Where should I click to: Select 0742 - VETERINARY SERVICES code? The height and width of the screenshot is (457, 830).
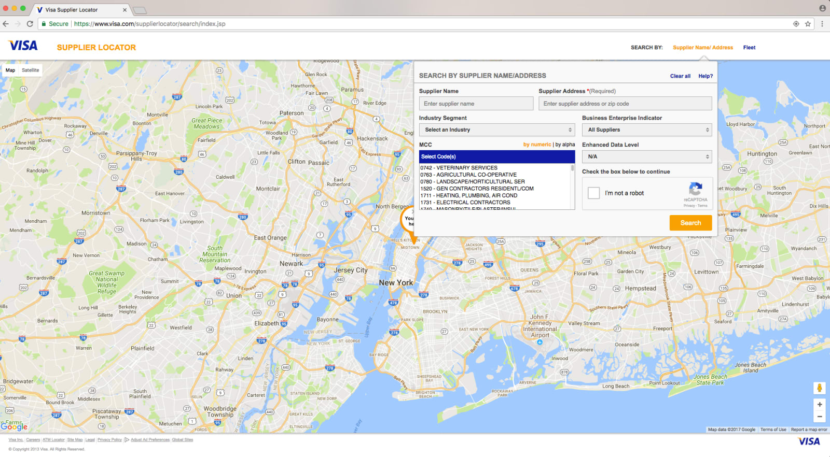(459, 168)
